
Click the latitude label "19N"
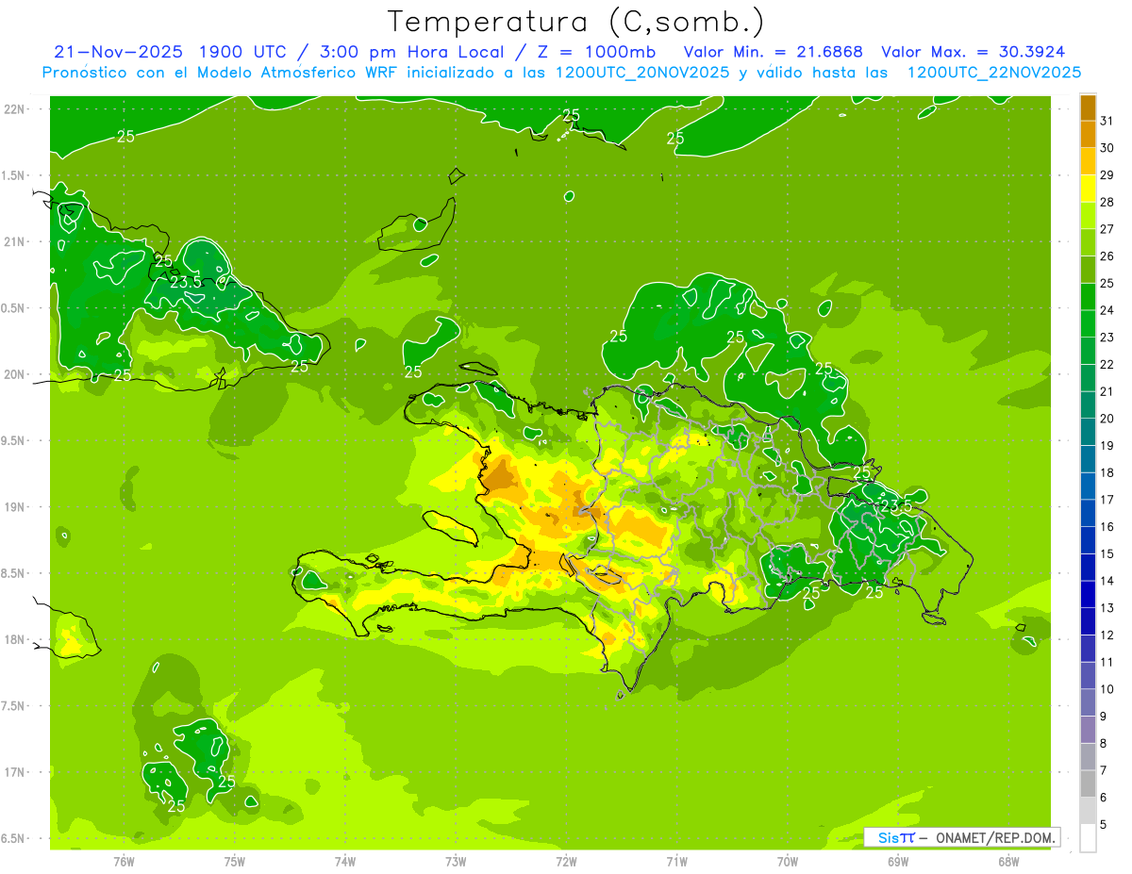point(15,507)
